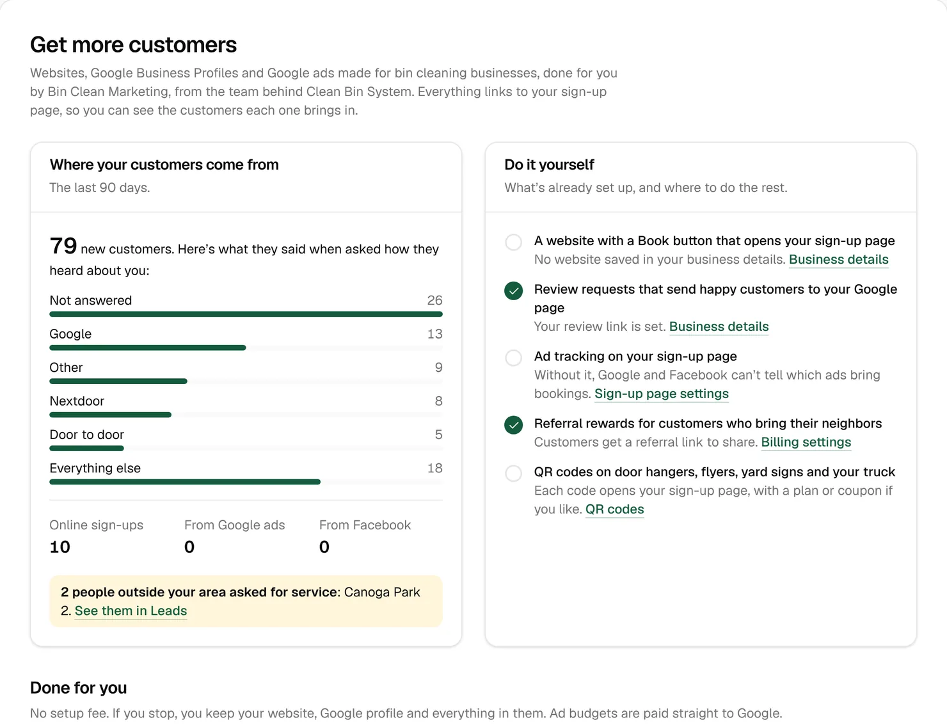Click the green checkmark beside Review requests
The height and width of the screenshot is (727, 947).
[513, 291]
